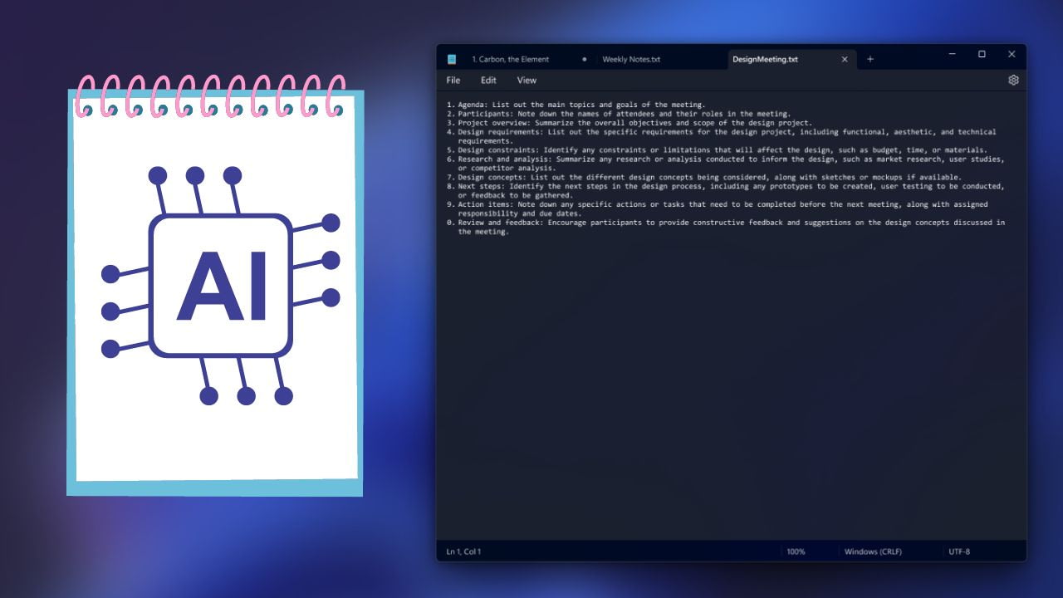The height and width of the screenshot is (598, 1063).
Task: Switch to the Weekly Notes.txt tab
Action: point(631,59)
